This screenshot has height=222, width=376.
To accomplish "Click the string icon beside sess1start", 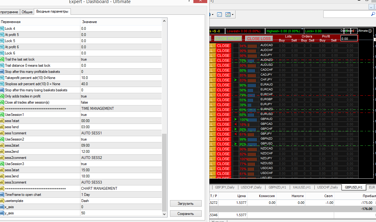I will (x=2, y=121).
